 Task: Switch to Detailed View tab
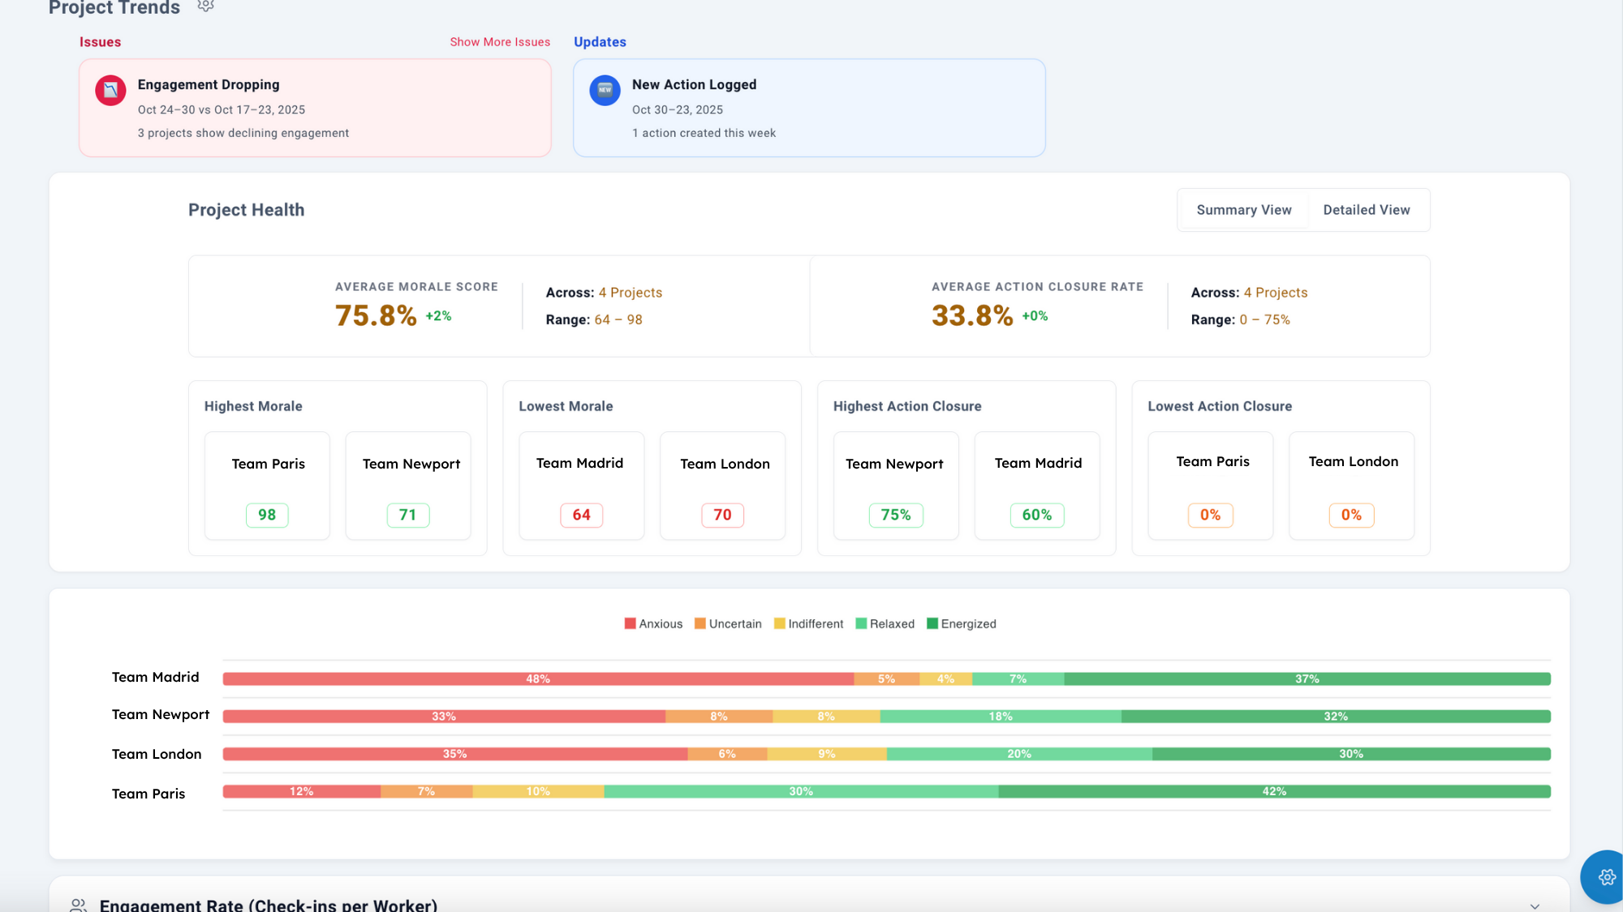pos(1366,210)
